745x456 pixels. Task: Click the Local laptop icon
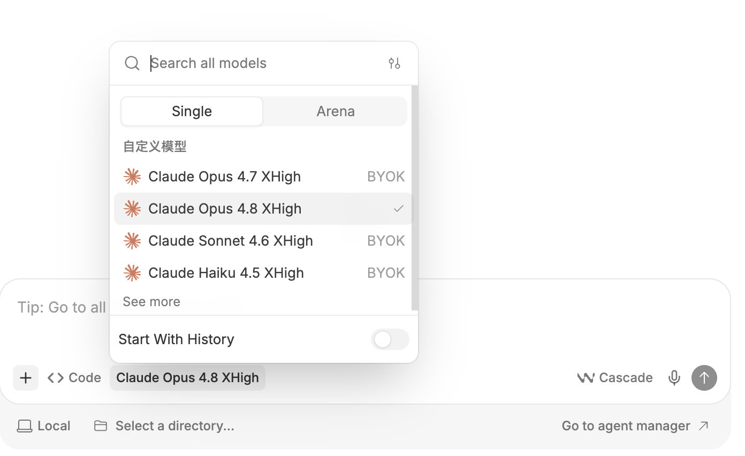[x=25, y=426]
